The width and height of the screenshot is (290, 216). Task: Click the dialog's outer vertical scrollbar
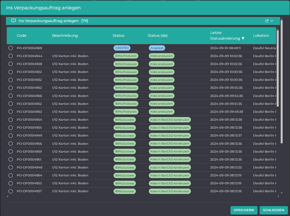pos(282,81)
